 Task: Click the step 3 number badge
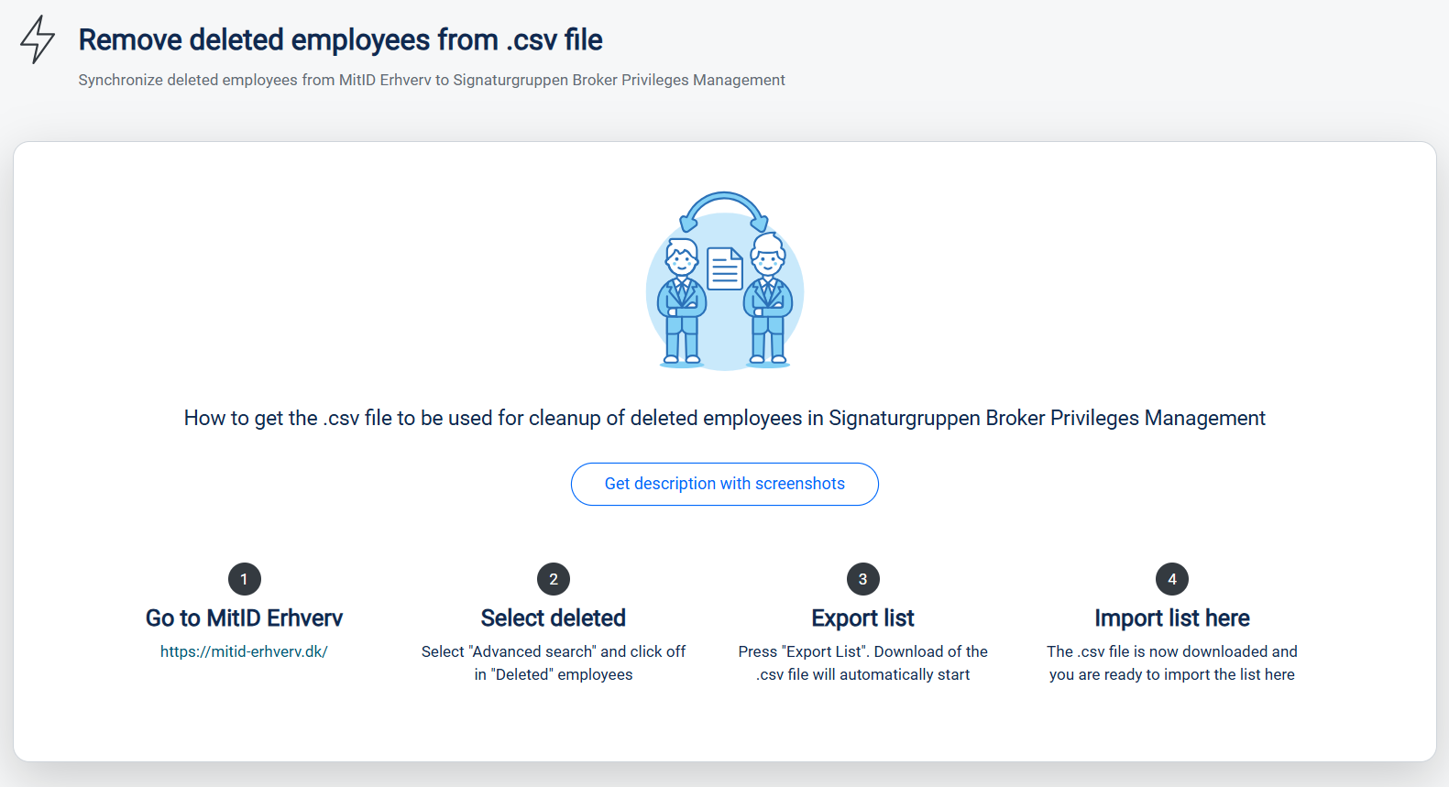tap(862, 579)
